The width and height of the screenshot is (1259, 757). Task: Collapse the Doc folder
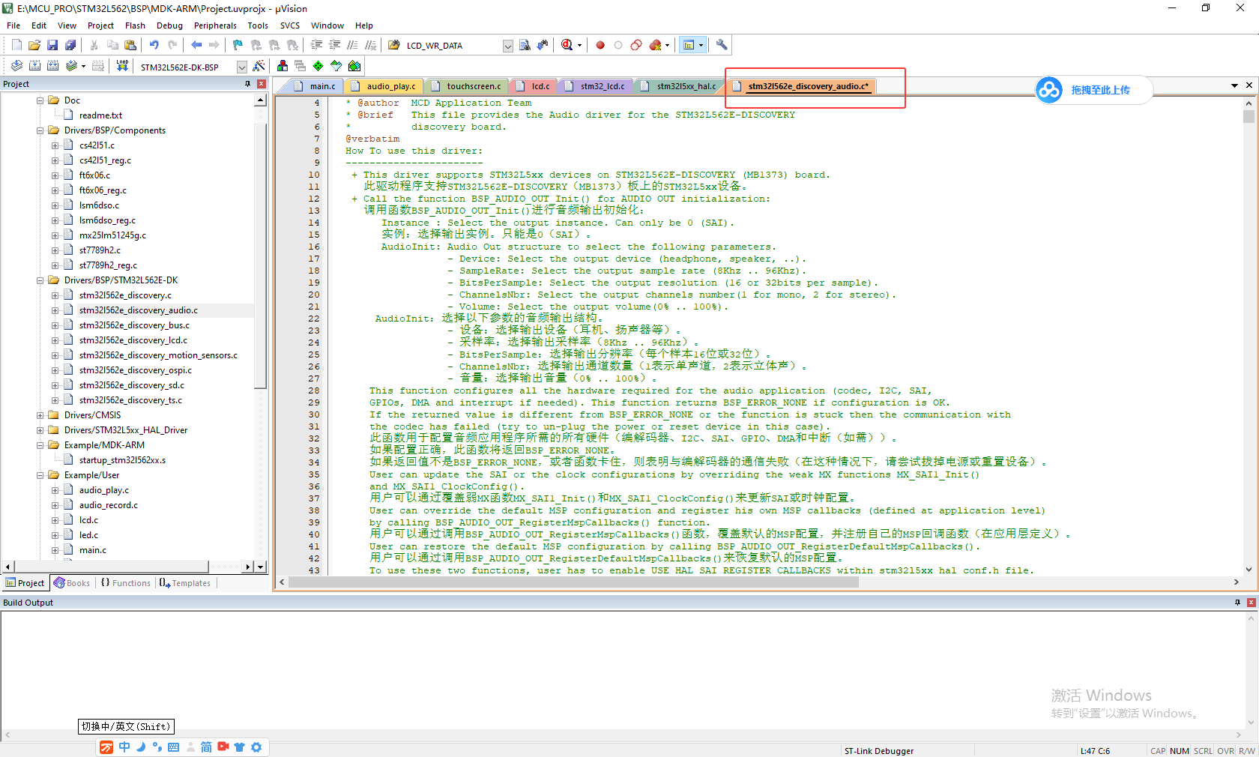pos(40,100)
